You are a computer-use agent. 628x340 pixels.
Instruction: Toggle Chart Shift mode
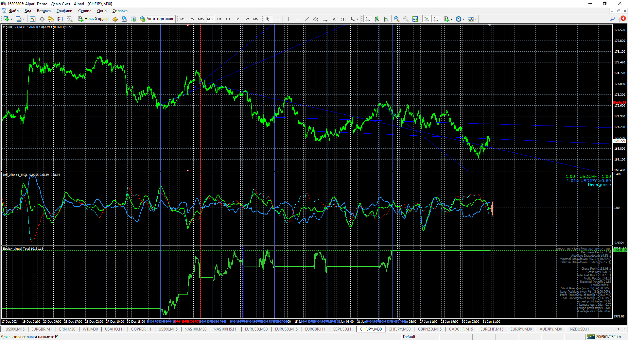point(436,19)
